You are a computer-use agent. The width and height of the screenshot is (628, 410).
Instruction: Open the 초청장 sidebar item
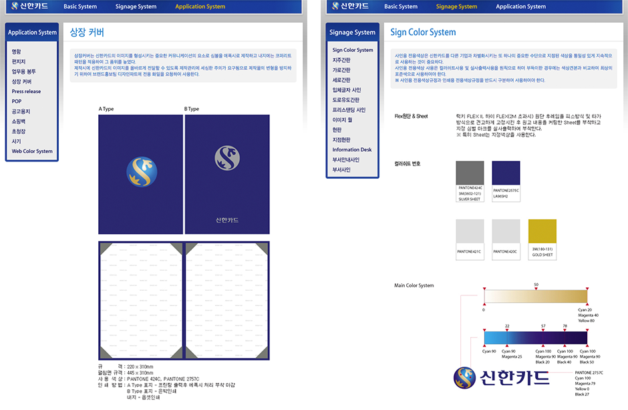click(x=19, y=131)
